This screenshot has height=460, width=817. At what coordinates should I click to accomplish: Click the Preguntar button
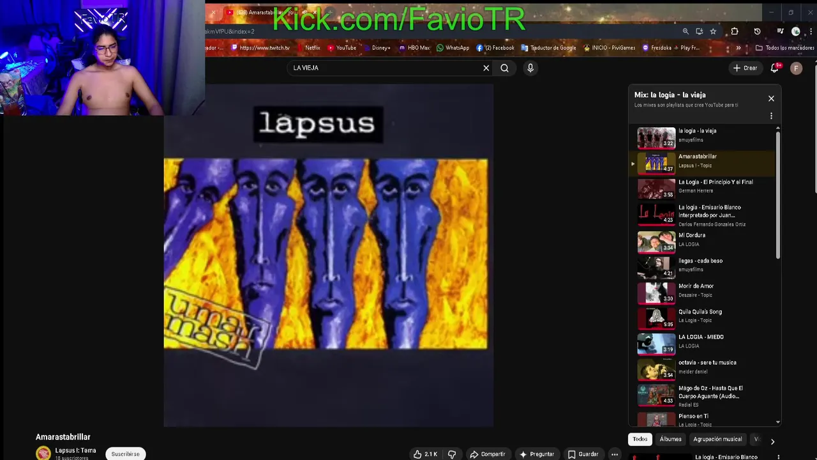537,454
